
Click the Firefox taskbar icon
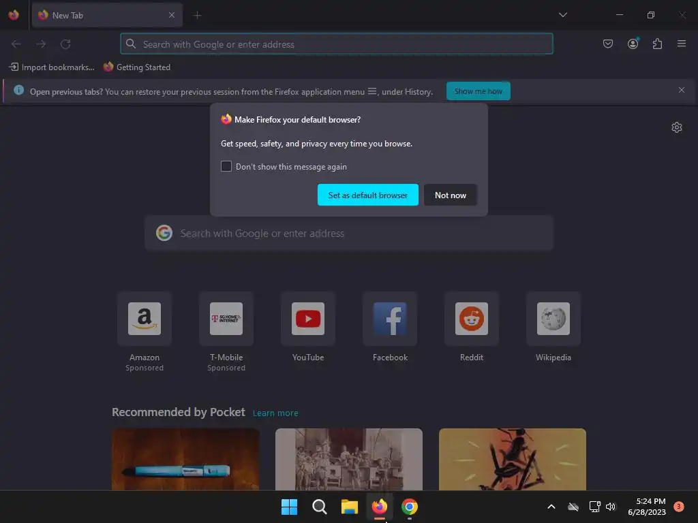tap(379, 507)
